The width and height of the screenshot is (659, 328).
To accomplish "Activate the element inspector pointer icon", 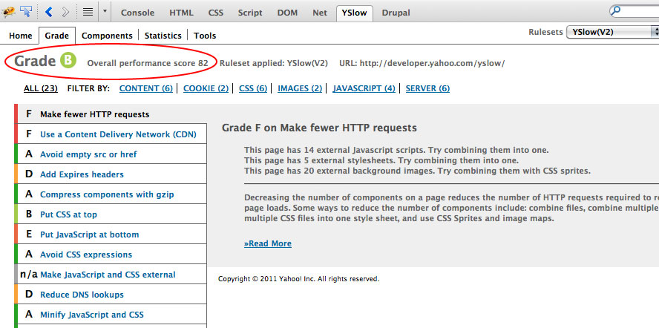I will pos(27,12).
